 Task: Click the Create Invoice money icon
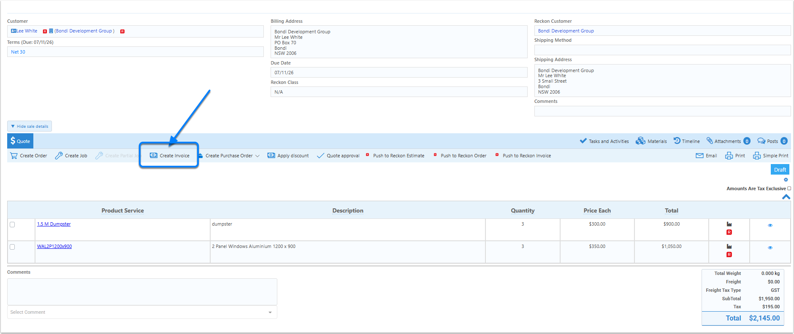(154, 156)
